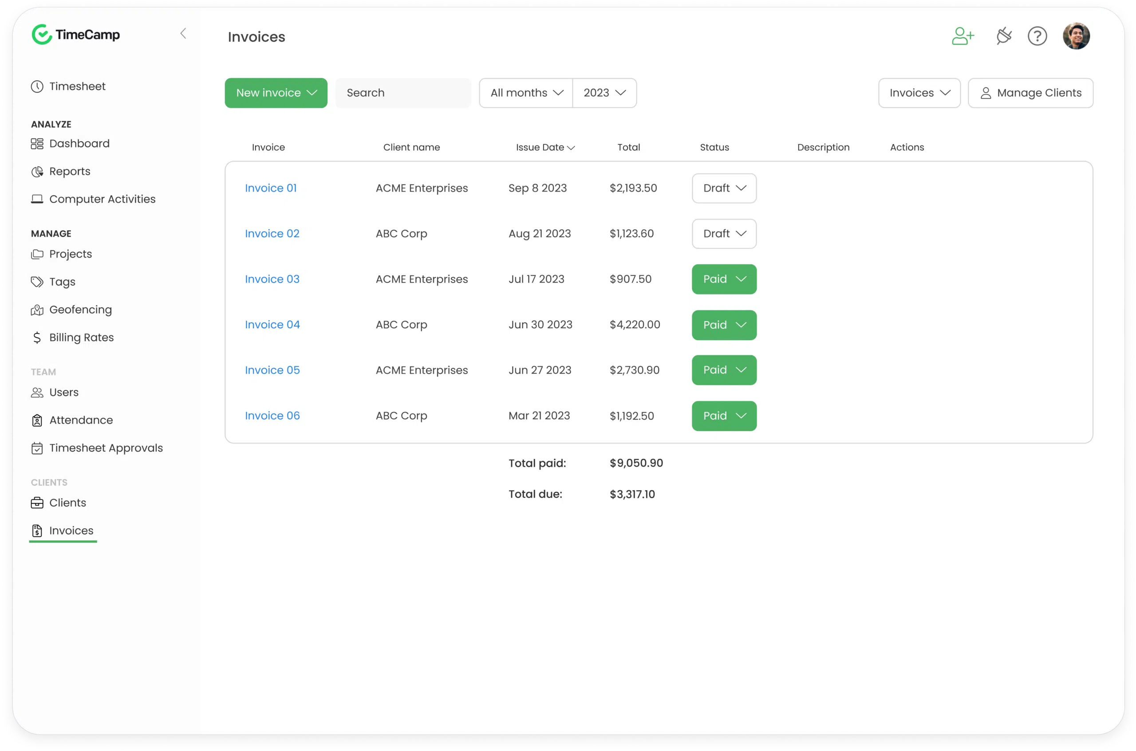Open the Invoice 01 link
Screen dimensions: 1136x751
pyautogui.click(x=271, y=188)
